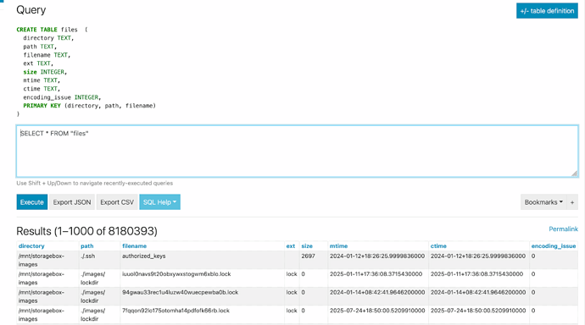Toggle the table definition button
The height and width of the screenshot is (325, 585).
point(547,11)
